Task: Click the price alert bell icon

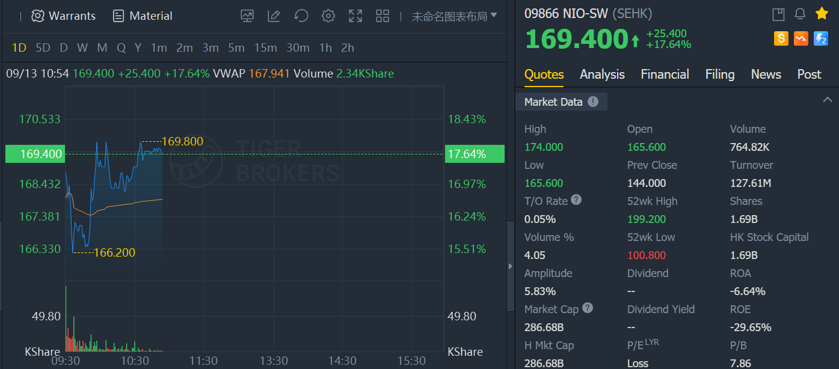Action: coord(800,14)
